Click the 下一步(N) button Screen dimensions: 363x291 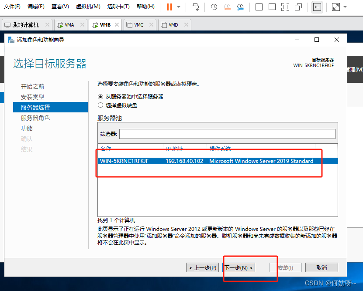[x=239, y=267]
